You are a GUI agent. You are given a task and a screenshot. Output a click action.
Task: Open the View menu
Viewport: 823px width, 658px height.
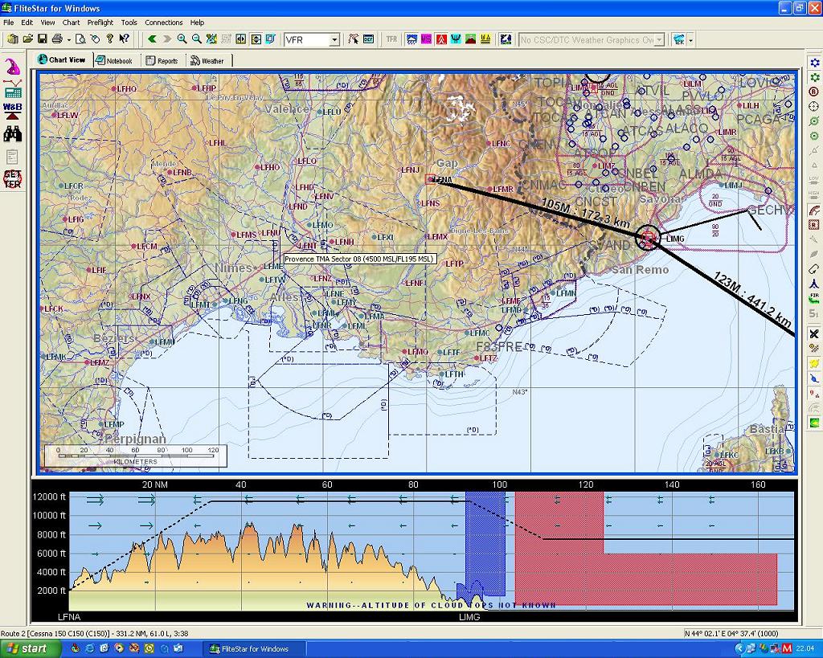pos(47,22)
